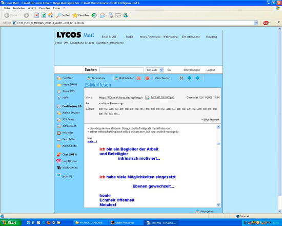This screenshot has height=226, width=282.
Task: Open the Bearbeiten menu
Action: (19, 8)
